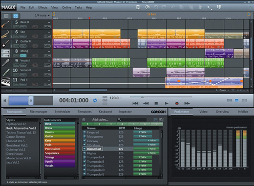The image size is (254, 186).
Task: Click the loop playback cycle icon
Action: click(x=95, y=100)
